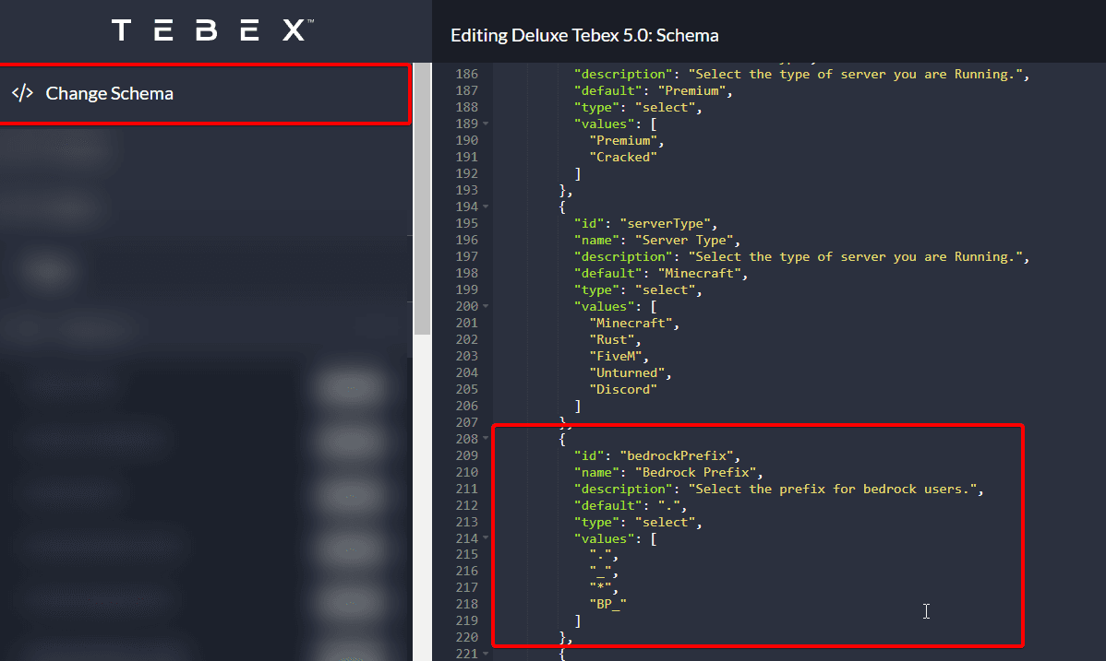Click the "Discord" value on line 205
Image resolution: width=1106 pixels, height=661 pixels.
623,389
